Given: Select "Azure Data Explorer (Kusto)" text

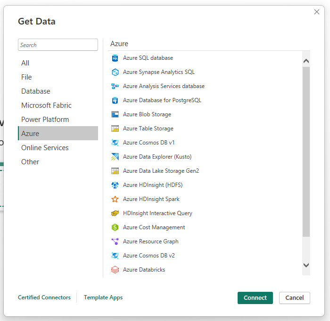Looking at the screenshot, I should tap(157, 157).
